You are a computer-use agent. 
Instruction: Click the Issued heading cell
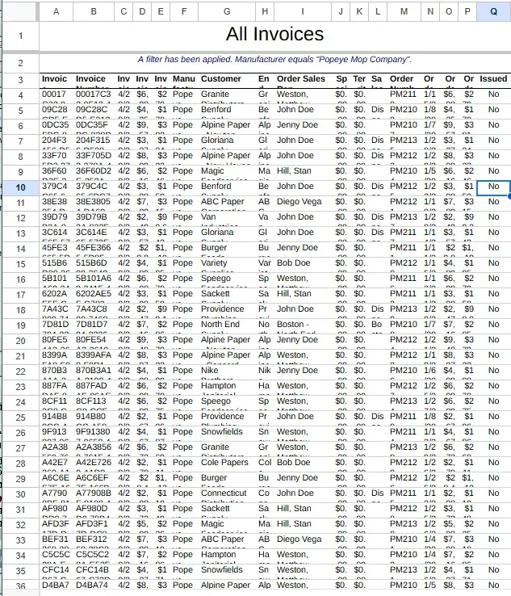493,80
